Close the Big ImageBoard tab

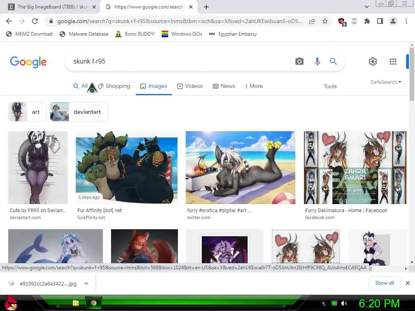[94, 7]
